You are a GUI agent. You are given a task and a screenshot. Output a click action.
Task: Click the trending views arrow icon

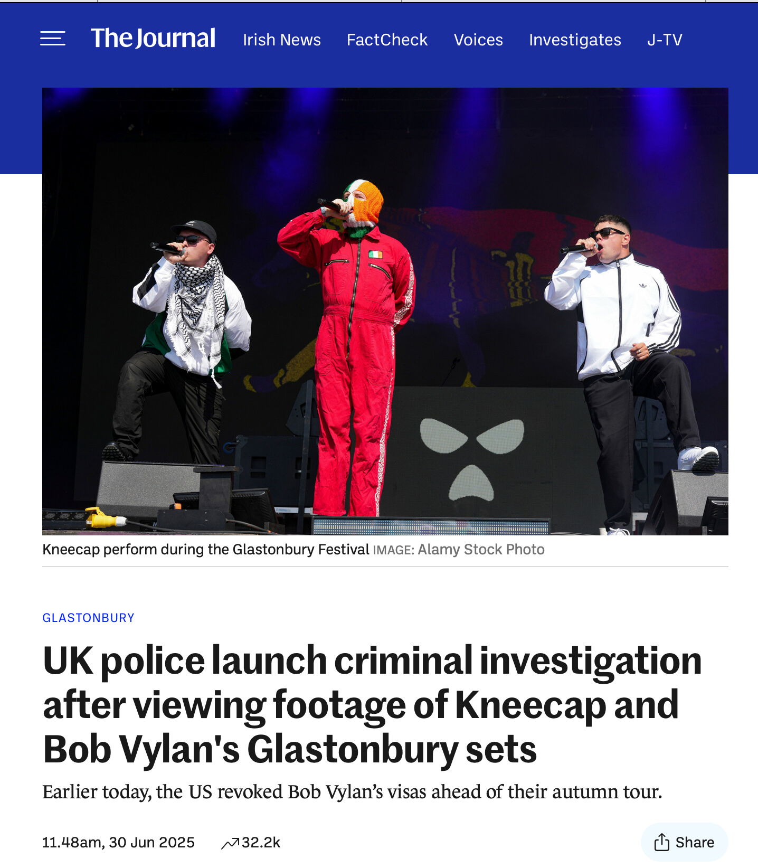(x=230, y=843)
